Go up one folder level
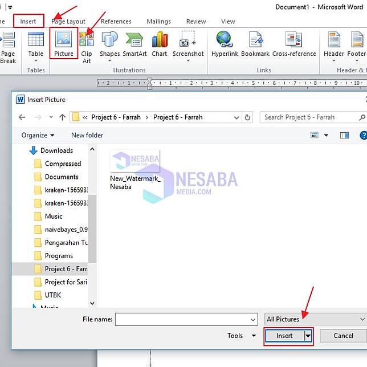 62,117
